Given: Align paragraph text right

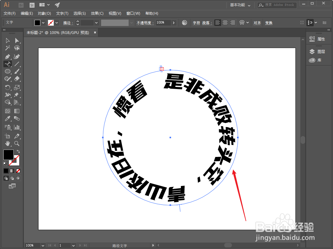Looking at the screenshot, I should 233,23.
